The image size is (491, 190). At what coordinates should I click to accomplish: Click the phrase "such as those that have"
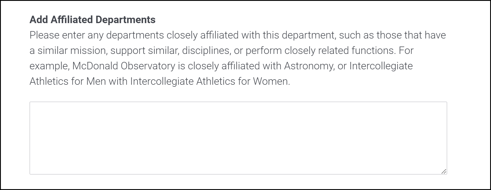pos(392,35)
